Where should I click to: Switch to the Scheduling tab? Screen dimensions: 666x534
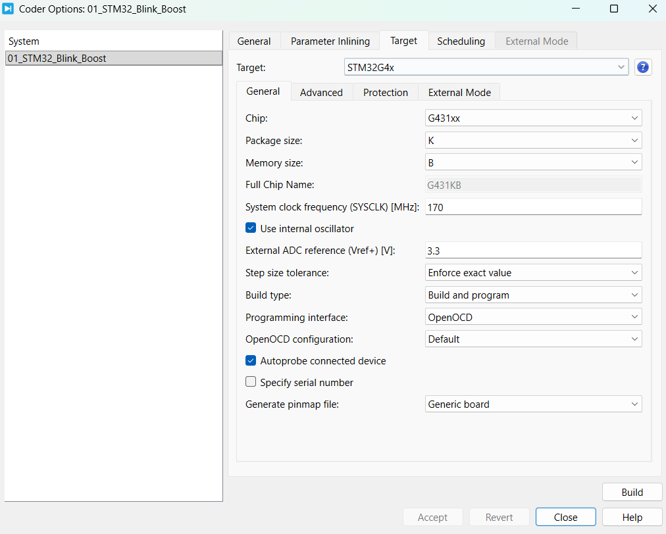tap(461, 41)
